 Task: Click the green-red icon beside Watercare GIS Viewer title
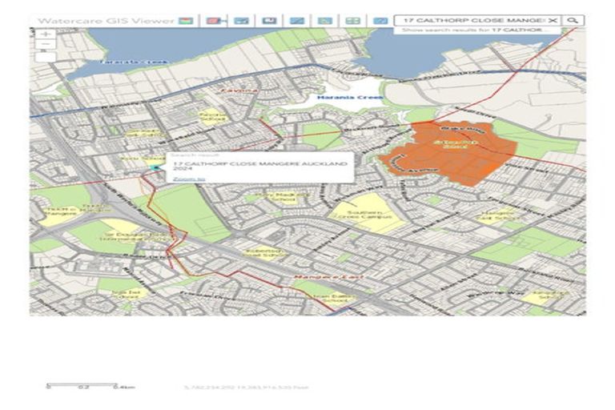pos(185,20)
